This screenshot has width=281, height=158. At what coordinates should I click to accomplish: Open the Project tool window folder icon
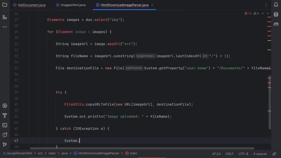click(5, 5)
